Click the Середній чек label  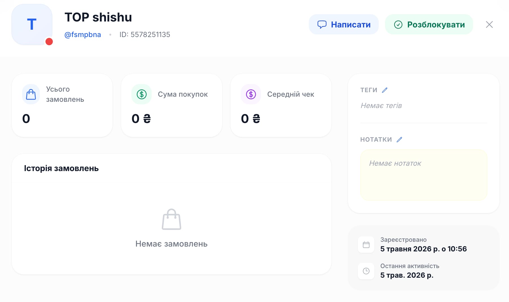(x=291, y=94)
